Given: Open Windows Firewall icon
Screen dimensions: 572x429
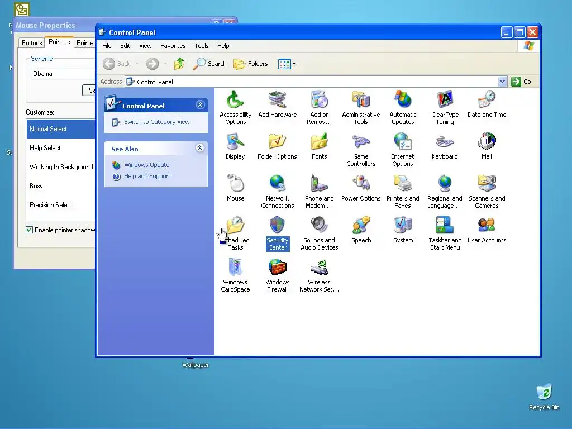Looking at the screenshot, I should tap(277, 276).
